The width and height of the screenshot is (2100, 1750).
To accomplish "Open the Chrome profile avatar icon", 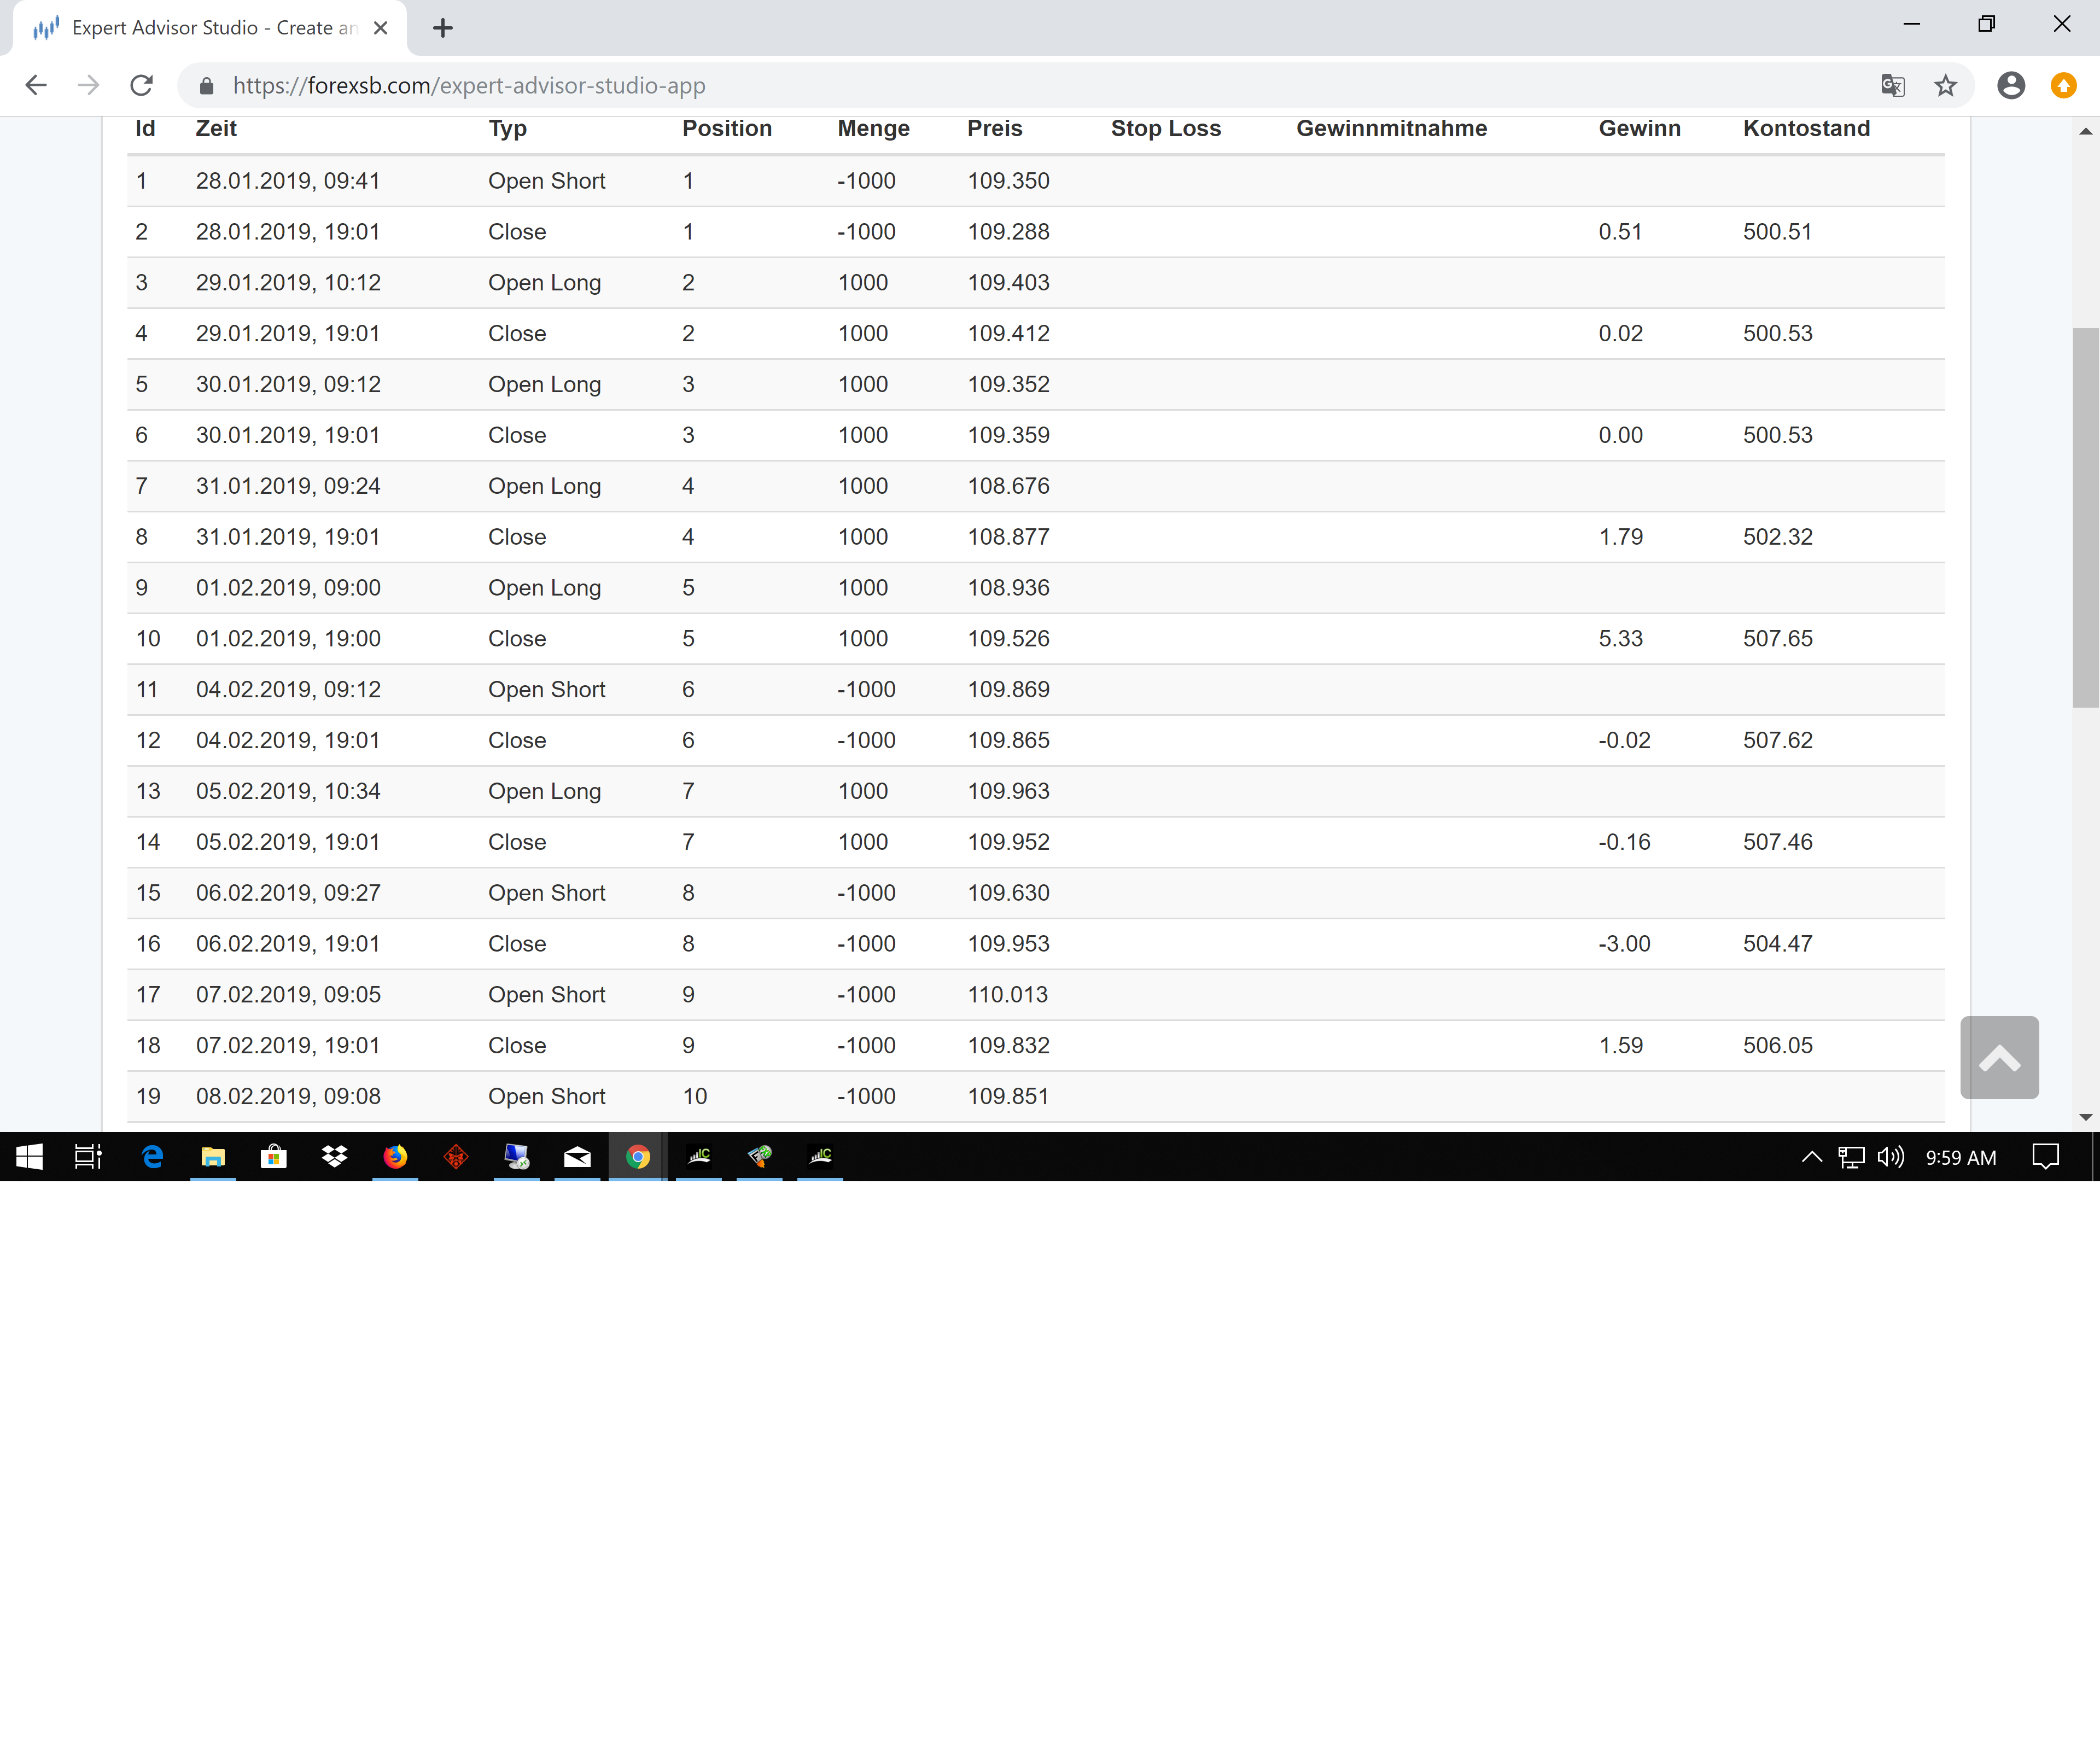I will click(2010, 86).
